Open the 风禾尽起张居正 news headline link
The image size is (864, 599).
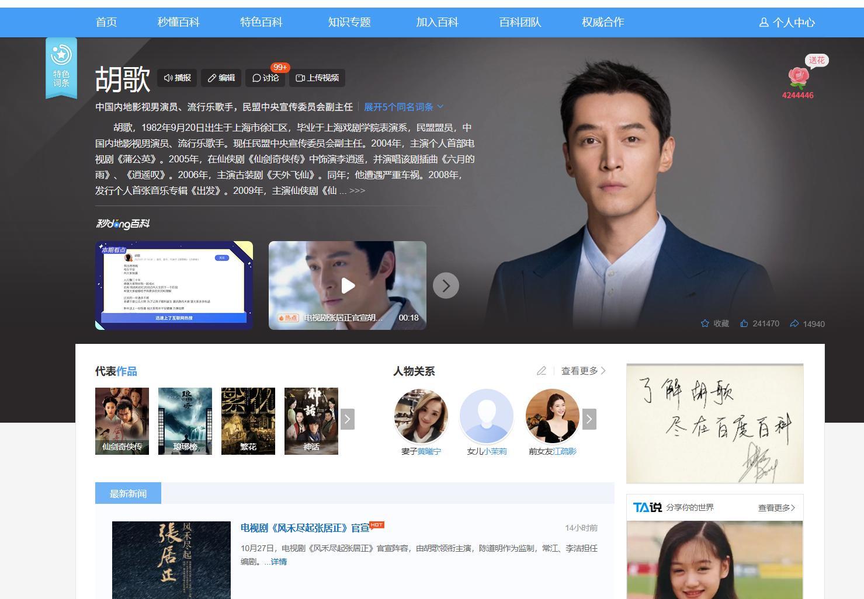coord(305,528)
